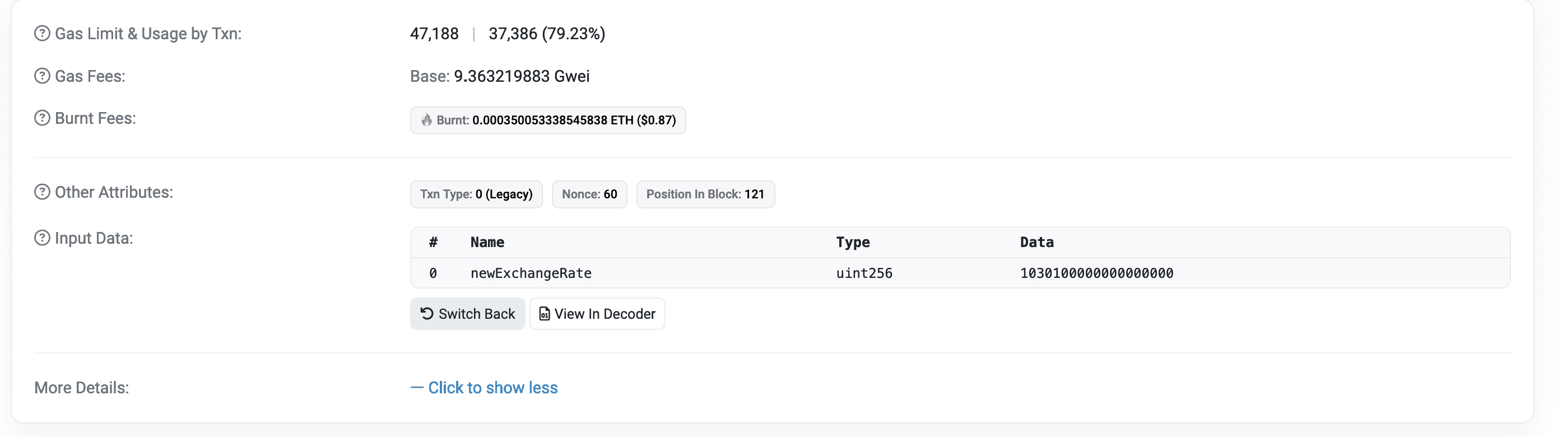The image size is (1562, 437).
Task: Click help icon next to Gas Fees
Action: click(42, 76)
